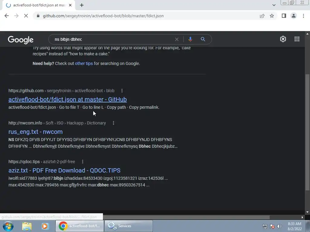Viewport: 310px width, 232px height.
Task: Open the network tray icon
Action: coord(265,226)
